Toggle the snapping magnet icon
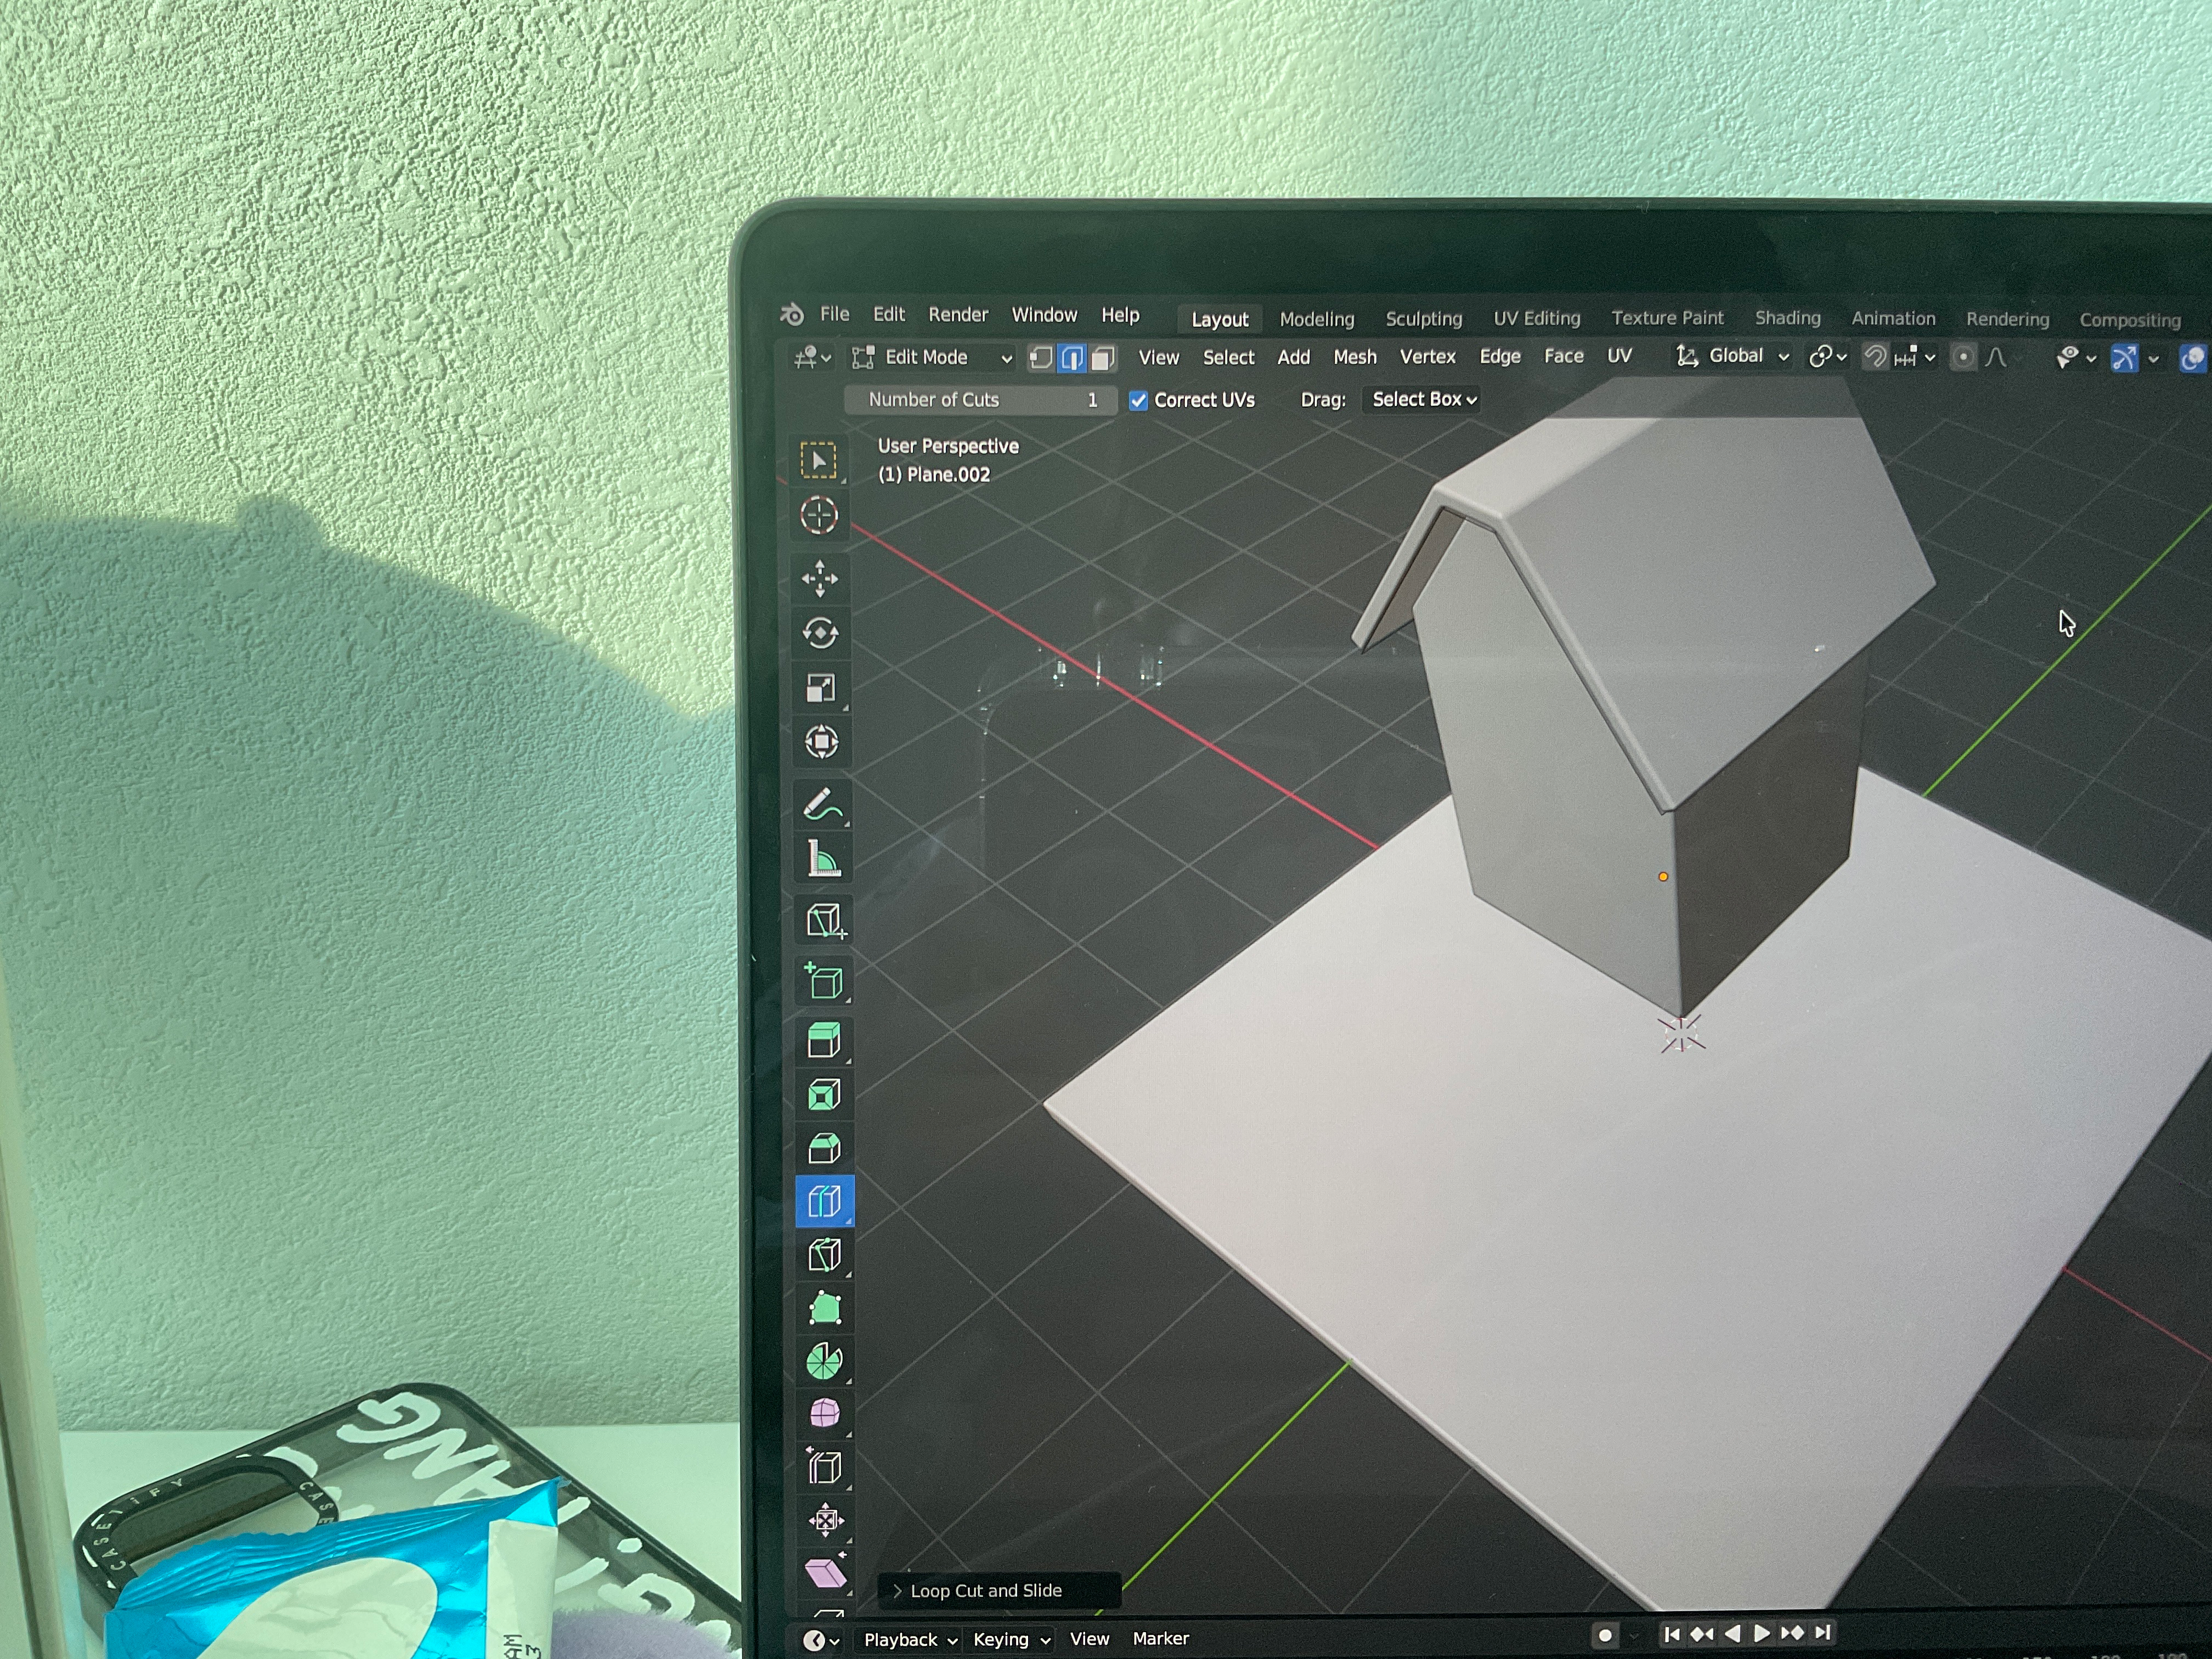This screenshot has height=1659, width=2212. point(1875,357)
